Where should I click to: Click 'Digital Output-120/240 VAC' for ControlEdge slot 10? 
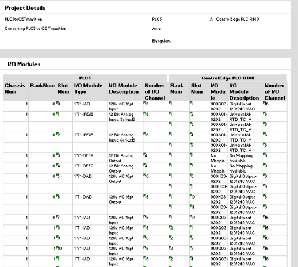point(243,200)
